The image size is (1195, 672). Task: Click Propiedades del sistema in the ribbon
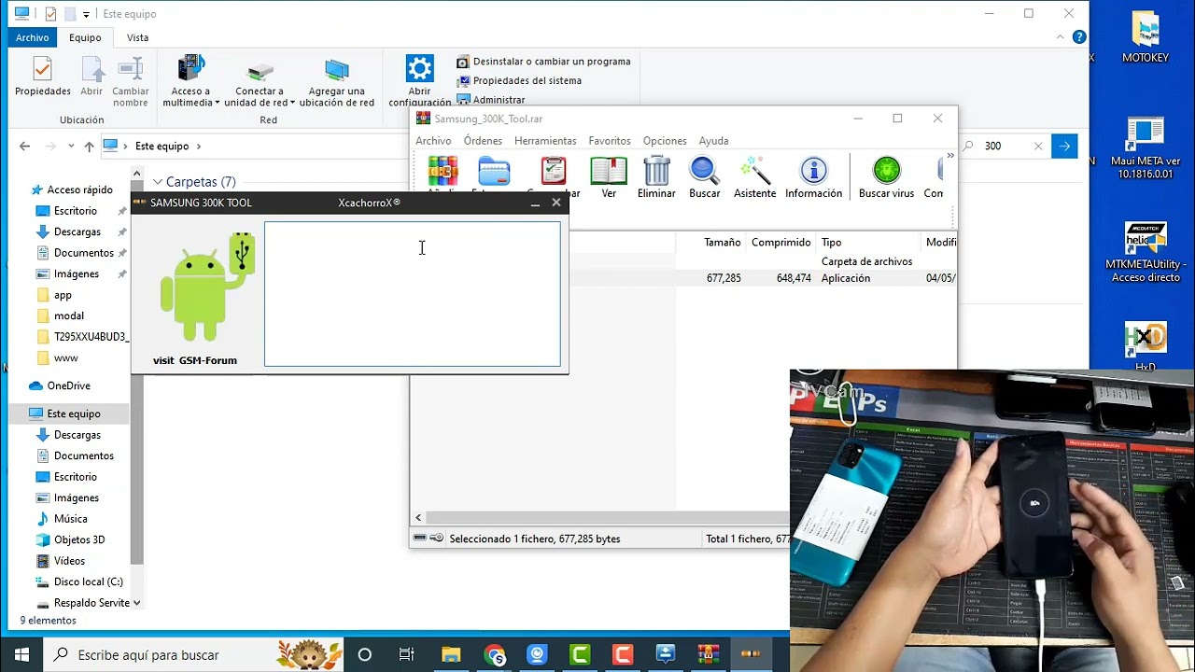coord(519,80)
